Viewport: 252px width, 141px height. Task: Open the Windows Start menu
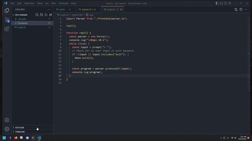pos(4,138)
